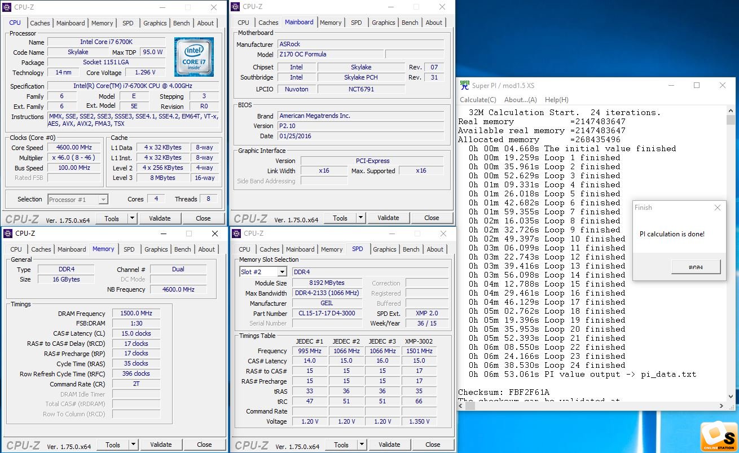Click the XMP voltage cell 1.350 V
Image resolution: width=739 pixels, height=453 pixels.
point(419,421)
